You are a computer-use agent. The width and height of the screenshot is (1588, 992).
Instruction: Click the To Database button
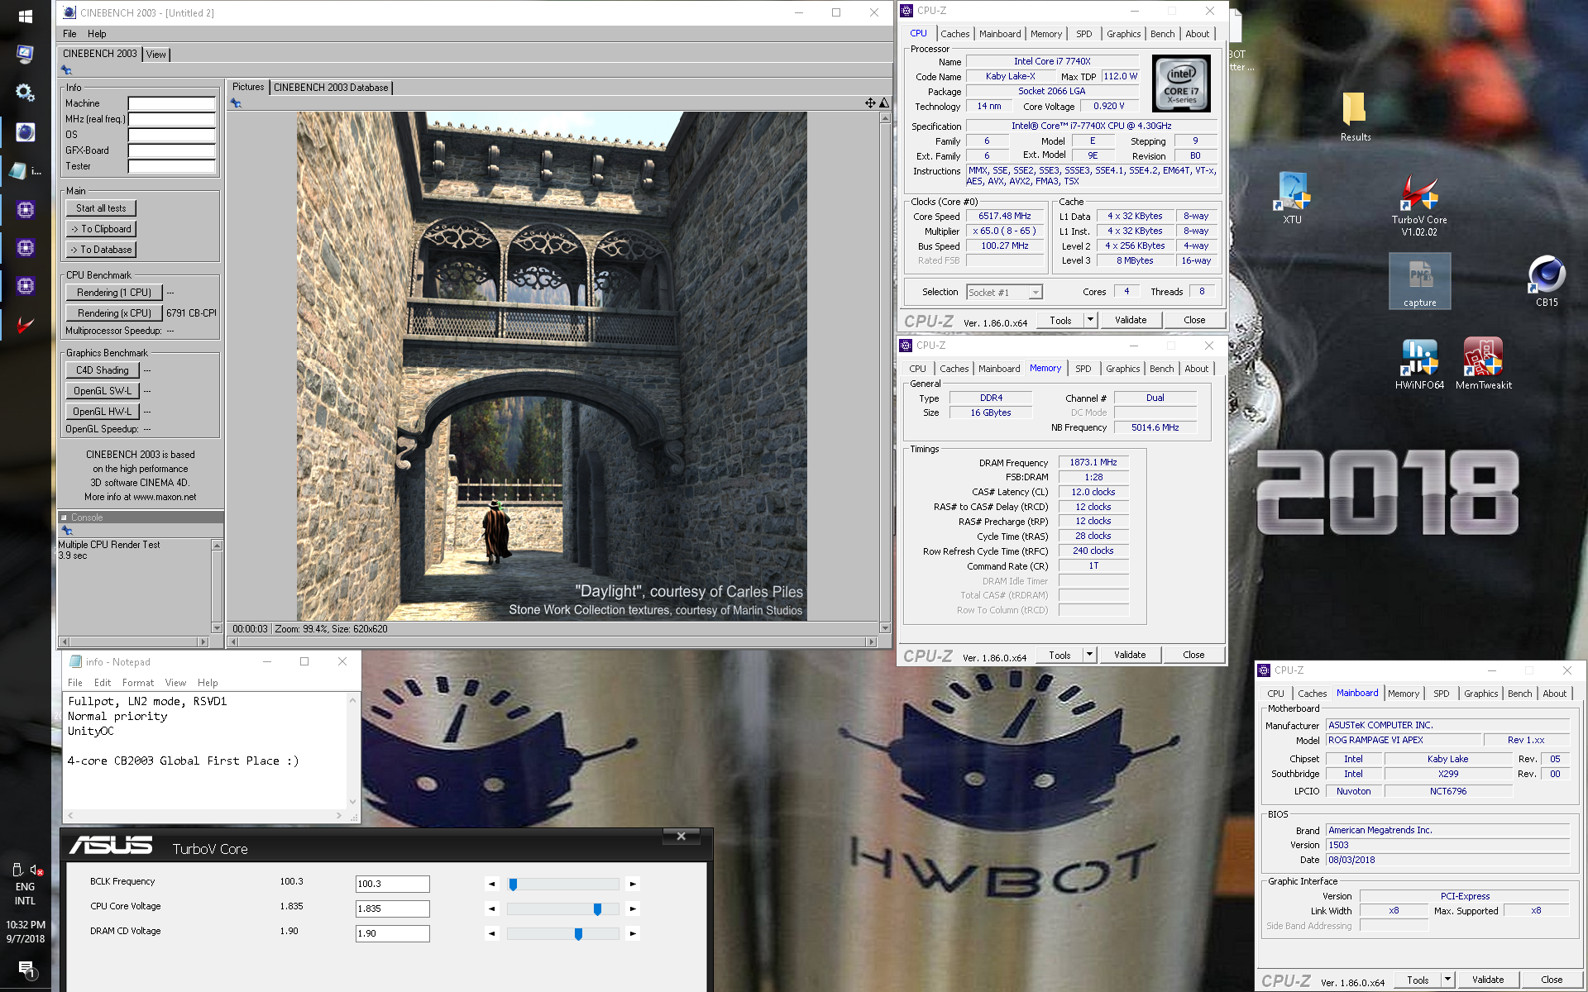pyautogui.click(x=101, y=250)
